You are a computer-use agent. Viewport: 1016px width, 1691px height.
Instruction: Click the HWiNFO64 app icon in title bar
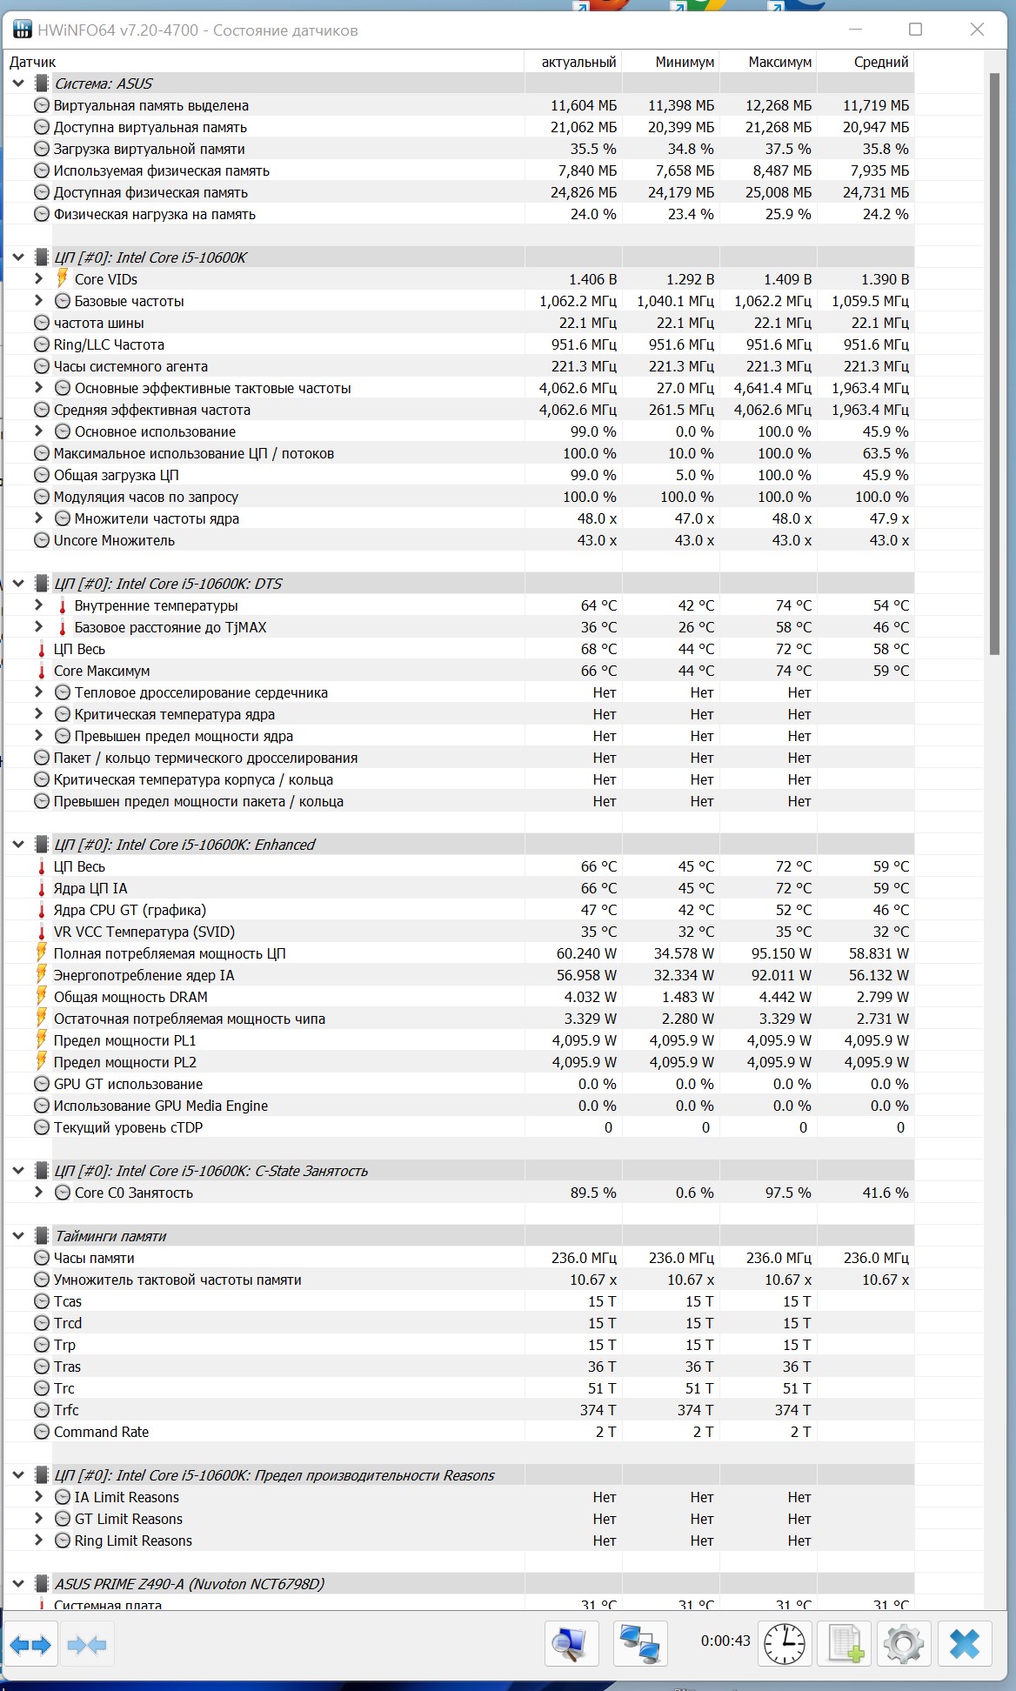pyautogui.click(x=22, y=30)
